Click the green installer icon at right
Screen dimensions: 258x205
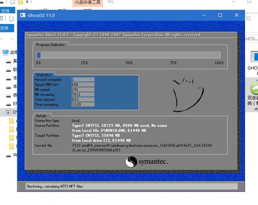click(254, 88)
